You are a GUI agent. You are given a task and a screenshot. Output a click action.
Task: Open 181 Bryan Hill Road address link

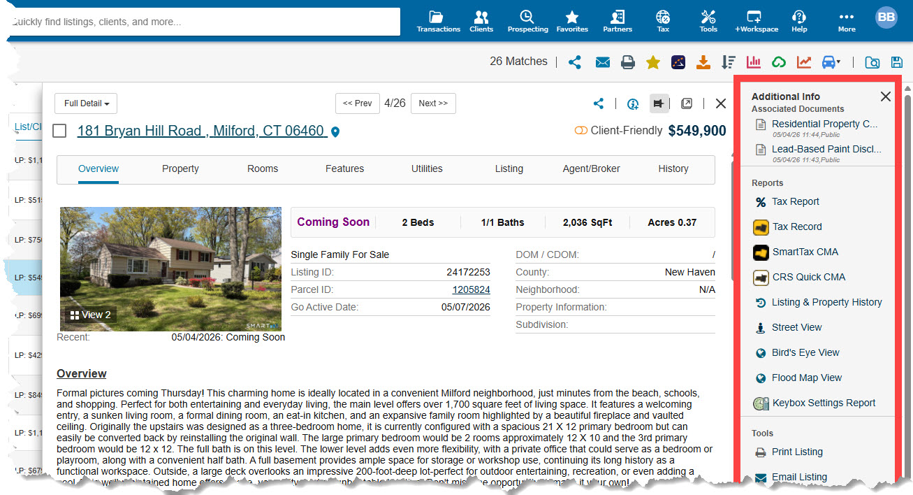pos(203,131)
